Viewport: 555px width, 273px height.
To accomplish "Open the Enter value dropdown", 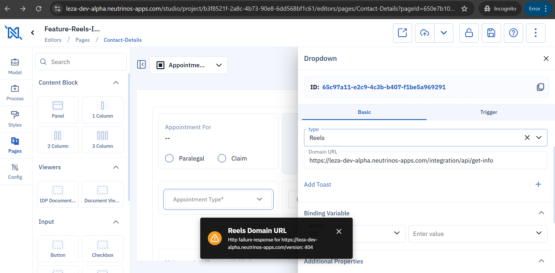I will [x=477, y=234].
